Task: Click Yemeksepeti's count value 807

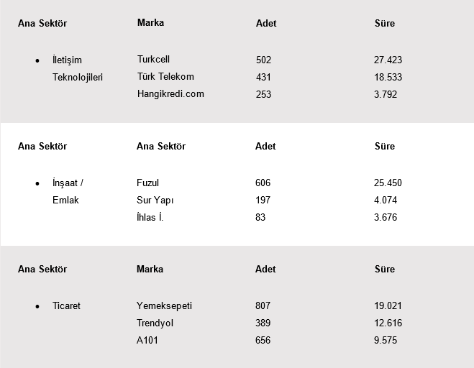Action: pos(263,306)
